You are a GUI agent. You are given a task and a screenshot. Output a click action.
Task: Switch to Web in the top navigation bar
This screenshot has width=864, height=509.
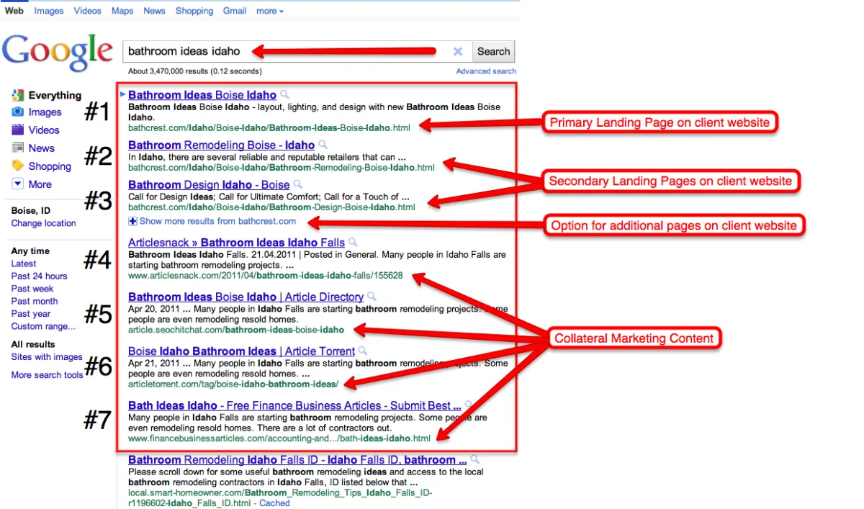pyautogui.click(x=14, y=11)
